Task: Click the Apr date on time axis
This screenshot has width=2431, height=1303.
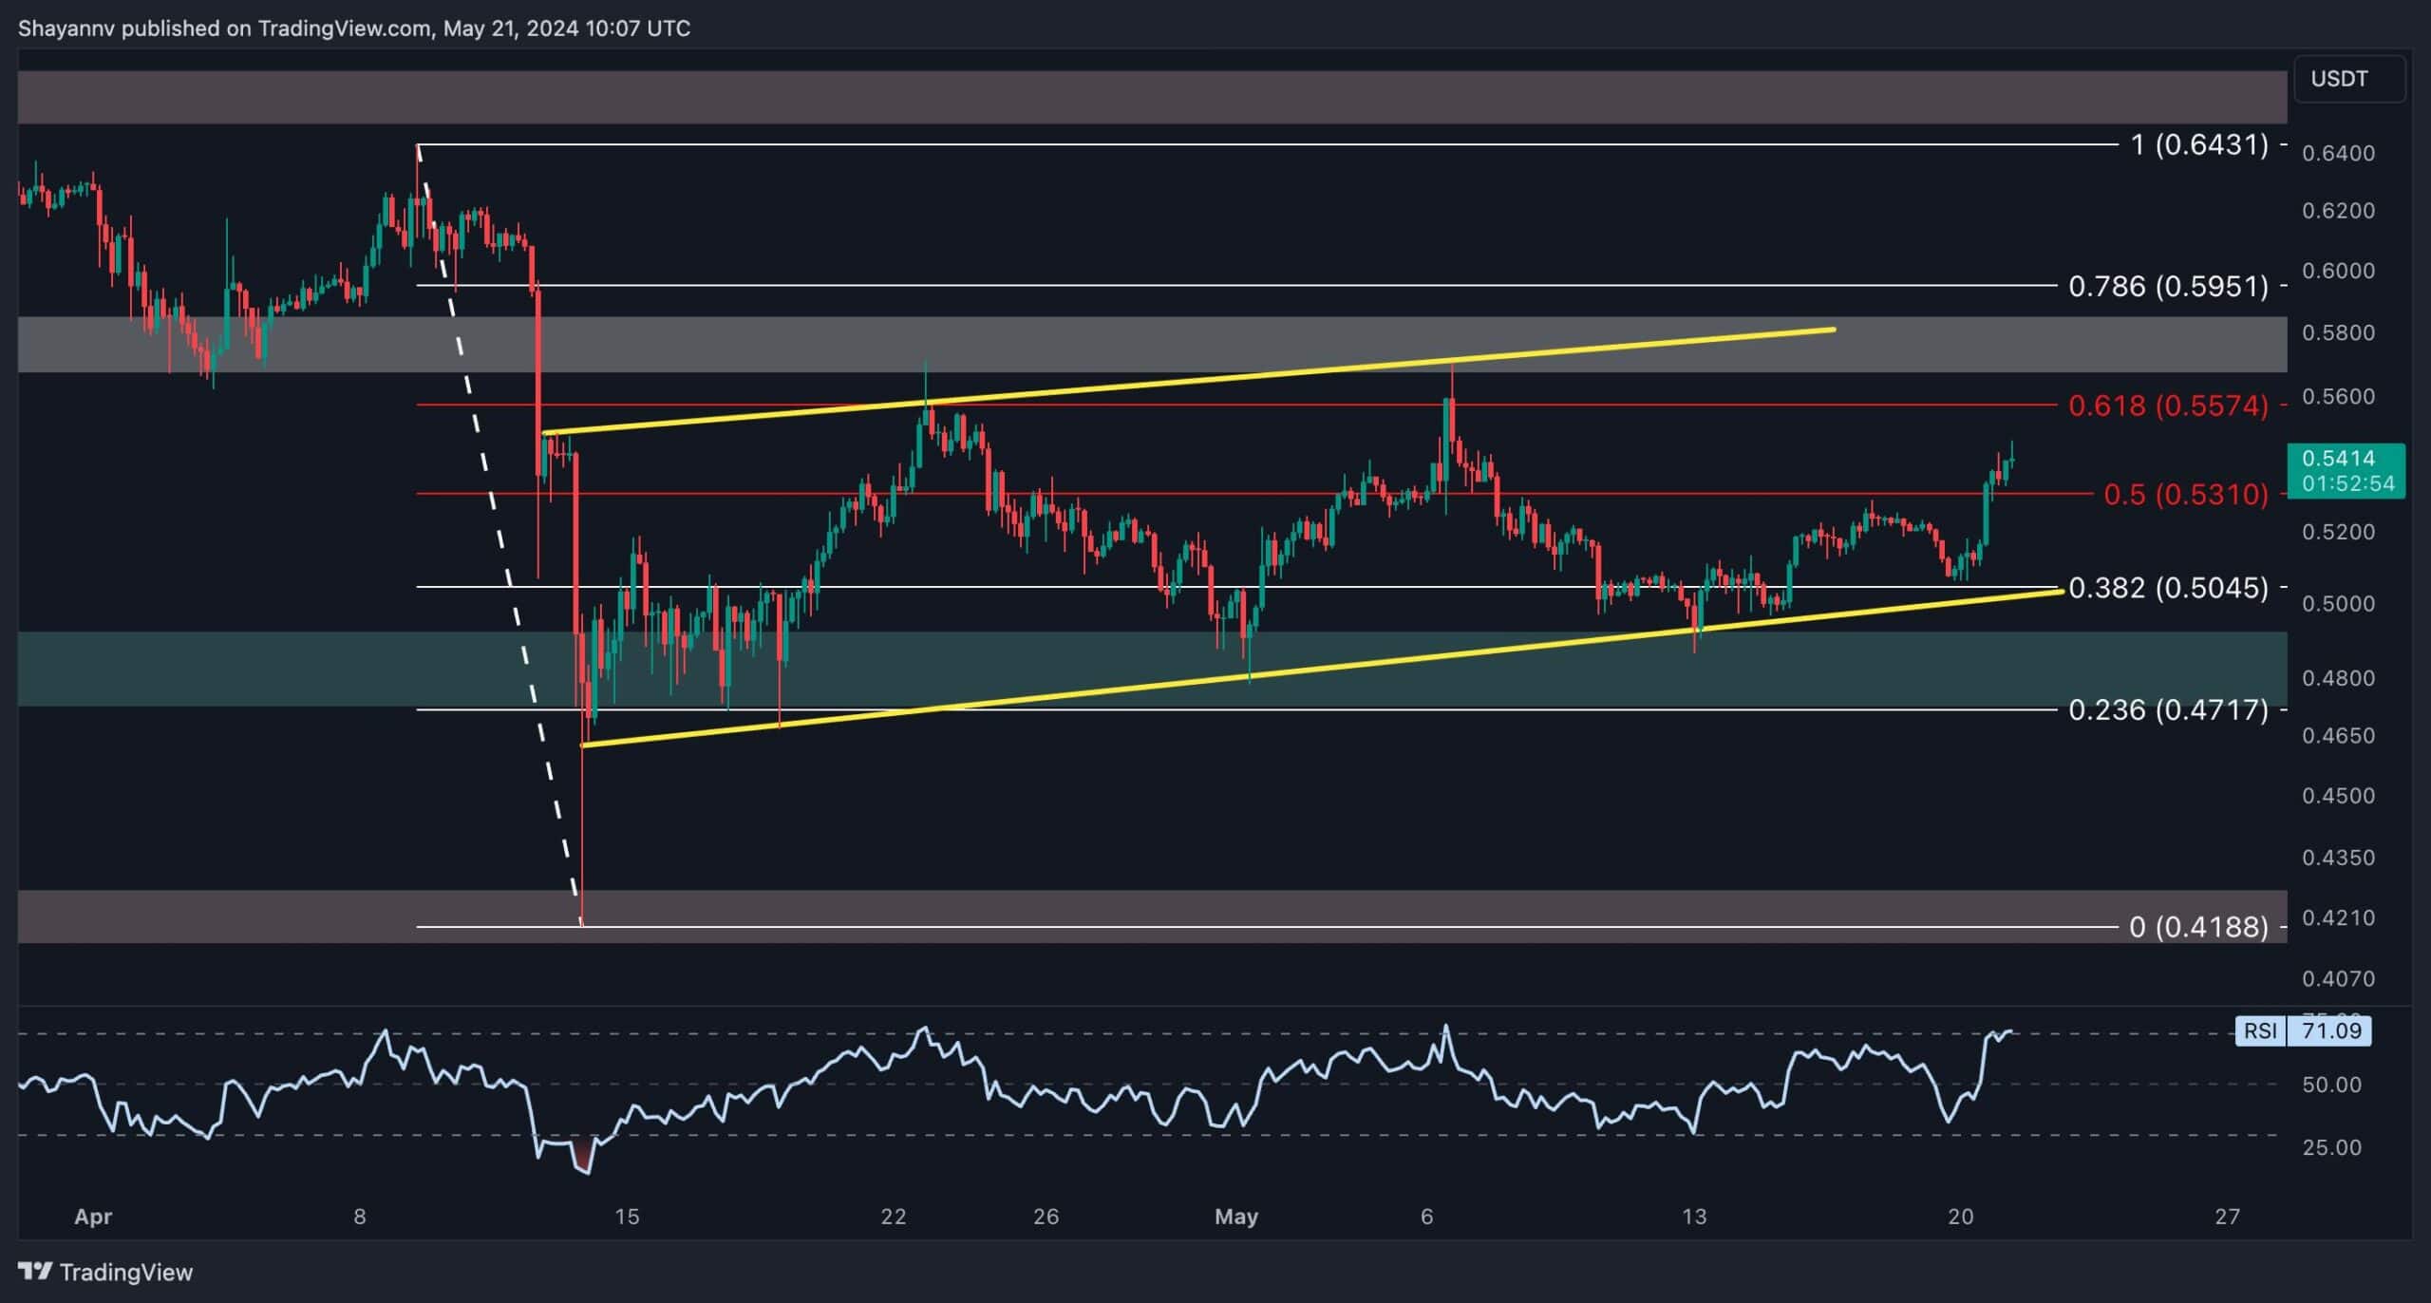Action: (x=93, y=1216)
